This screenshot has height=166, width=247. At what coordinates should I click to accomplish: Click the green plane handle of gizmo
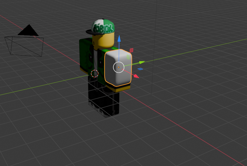(128, 57)
